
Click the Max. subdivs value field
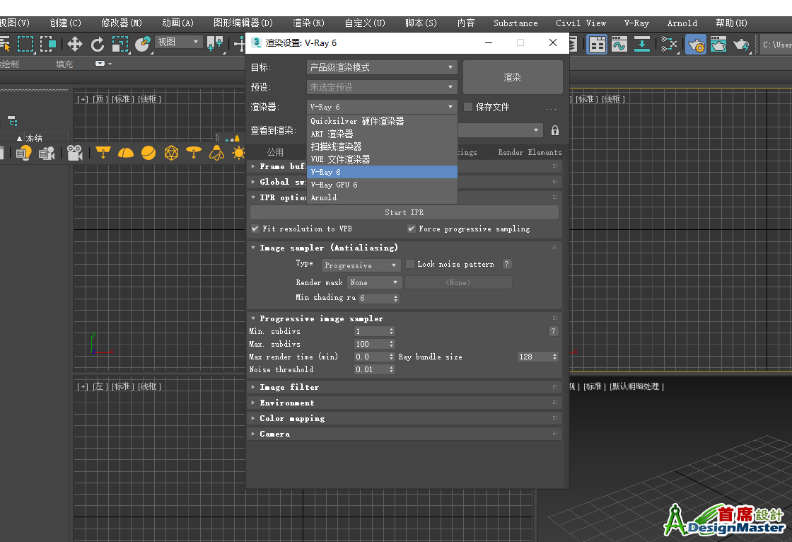coord(371,344)
